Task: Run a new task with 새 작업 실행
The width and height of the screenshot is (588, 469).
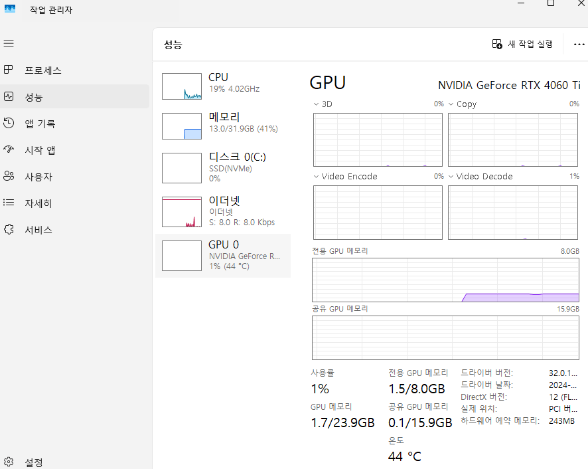Action: point(522,44)
